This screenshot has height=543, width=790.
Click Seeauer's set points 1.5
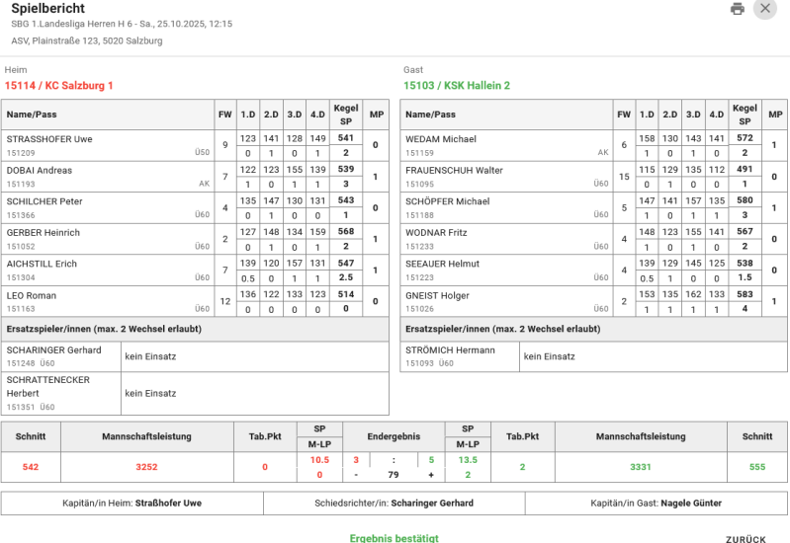tap(745, 277)
